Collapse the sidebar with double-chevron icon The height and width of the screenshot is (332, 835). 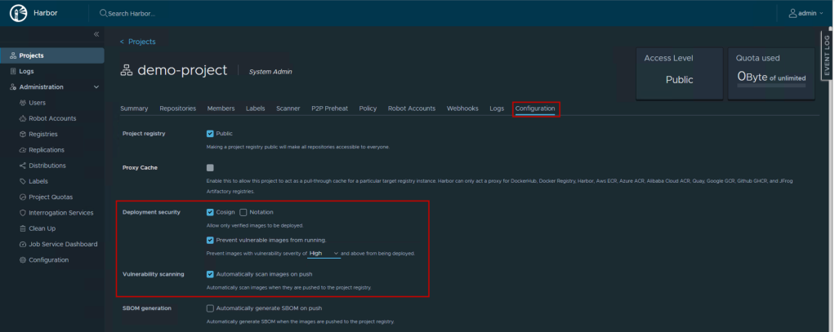point(96,34)
